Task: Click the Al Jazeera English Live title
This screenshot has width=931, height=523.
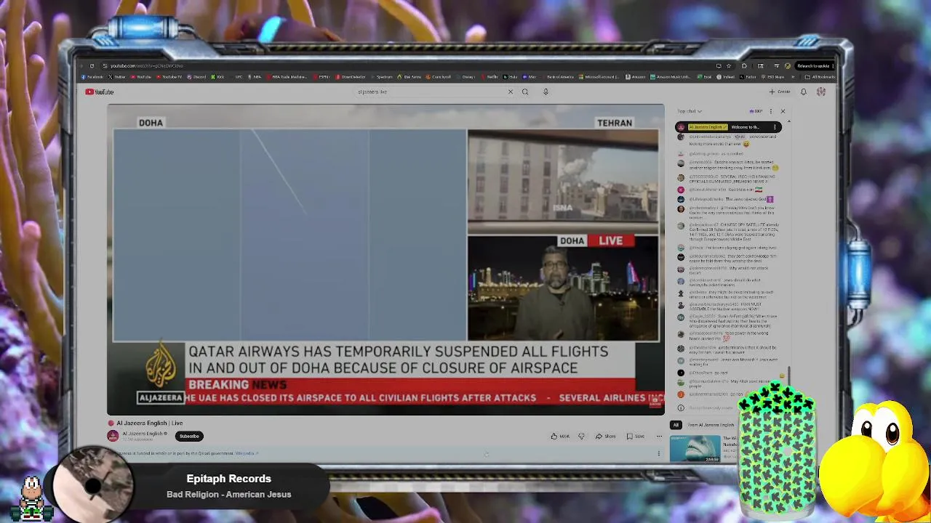Action: [x=150, y=423]
